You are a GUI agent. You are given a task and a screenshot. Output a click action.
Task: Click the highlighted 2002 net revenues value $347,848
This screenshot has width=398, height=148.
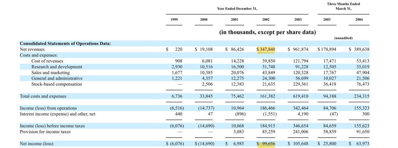tap(266, 49)
